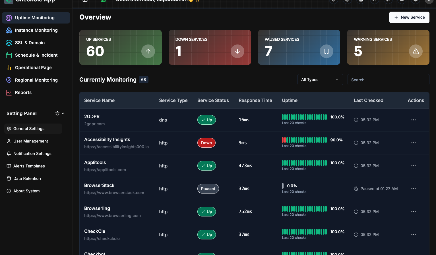
Task: Click the Notification Settings bell icon
Action: [x=9, y=154]
